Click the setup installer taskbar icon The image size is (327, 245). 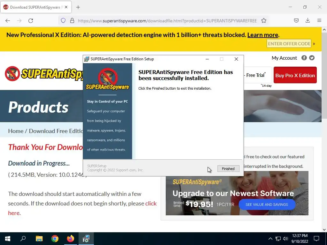coord(86,239)
